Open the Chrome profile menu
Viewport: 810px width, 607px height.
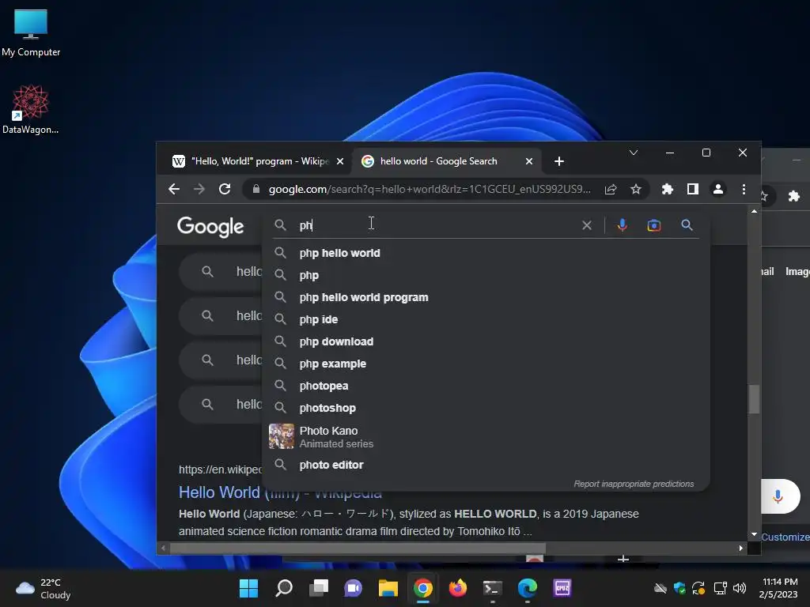point(718,190)
